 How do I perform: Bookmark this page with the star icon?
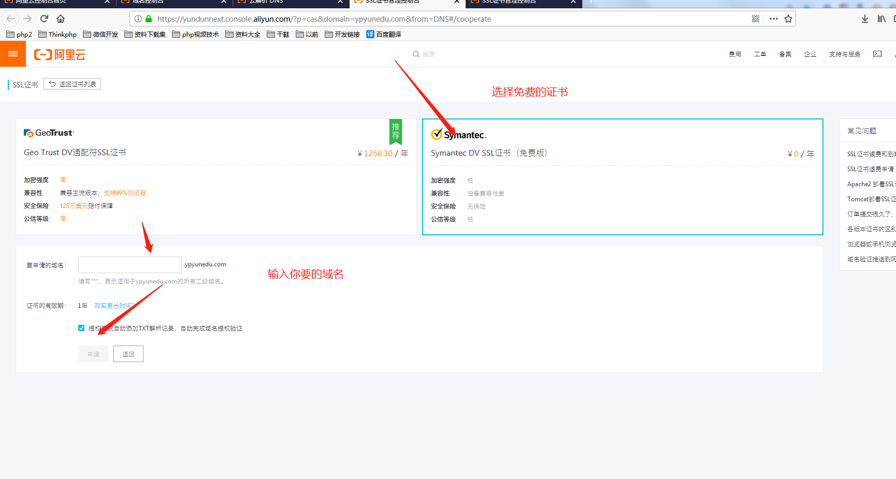[x=788, y=19]
